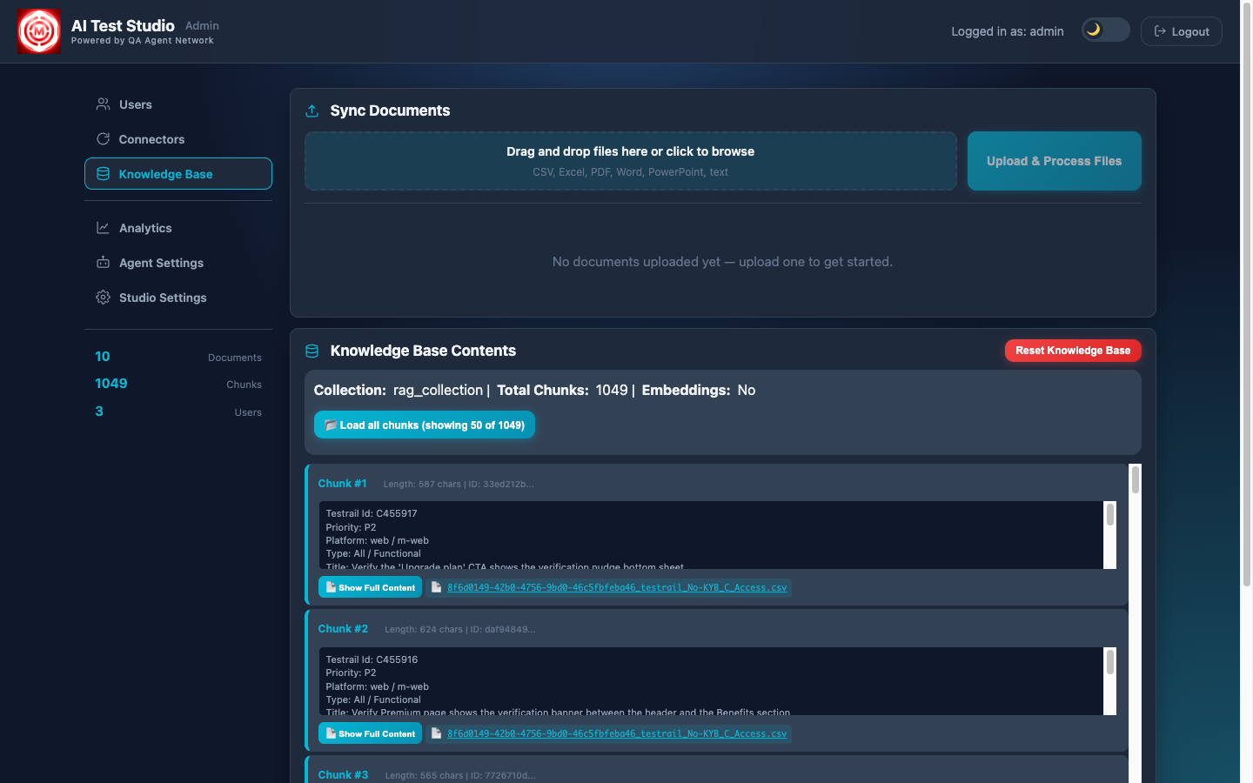1253x783 pixels.
Task: Click the Admin label in header
Action: [202, 25]
